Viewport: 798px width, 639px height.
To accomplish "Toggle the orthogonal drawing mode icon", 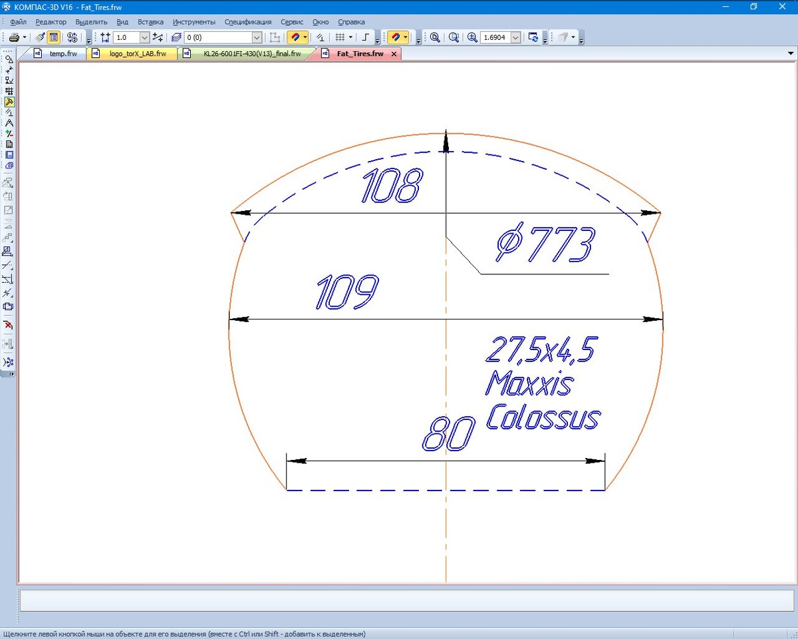I will [x=365, y=37].
